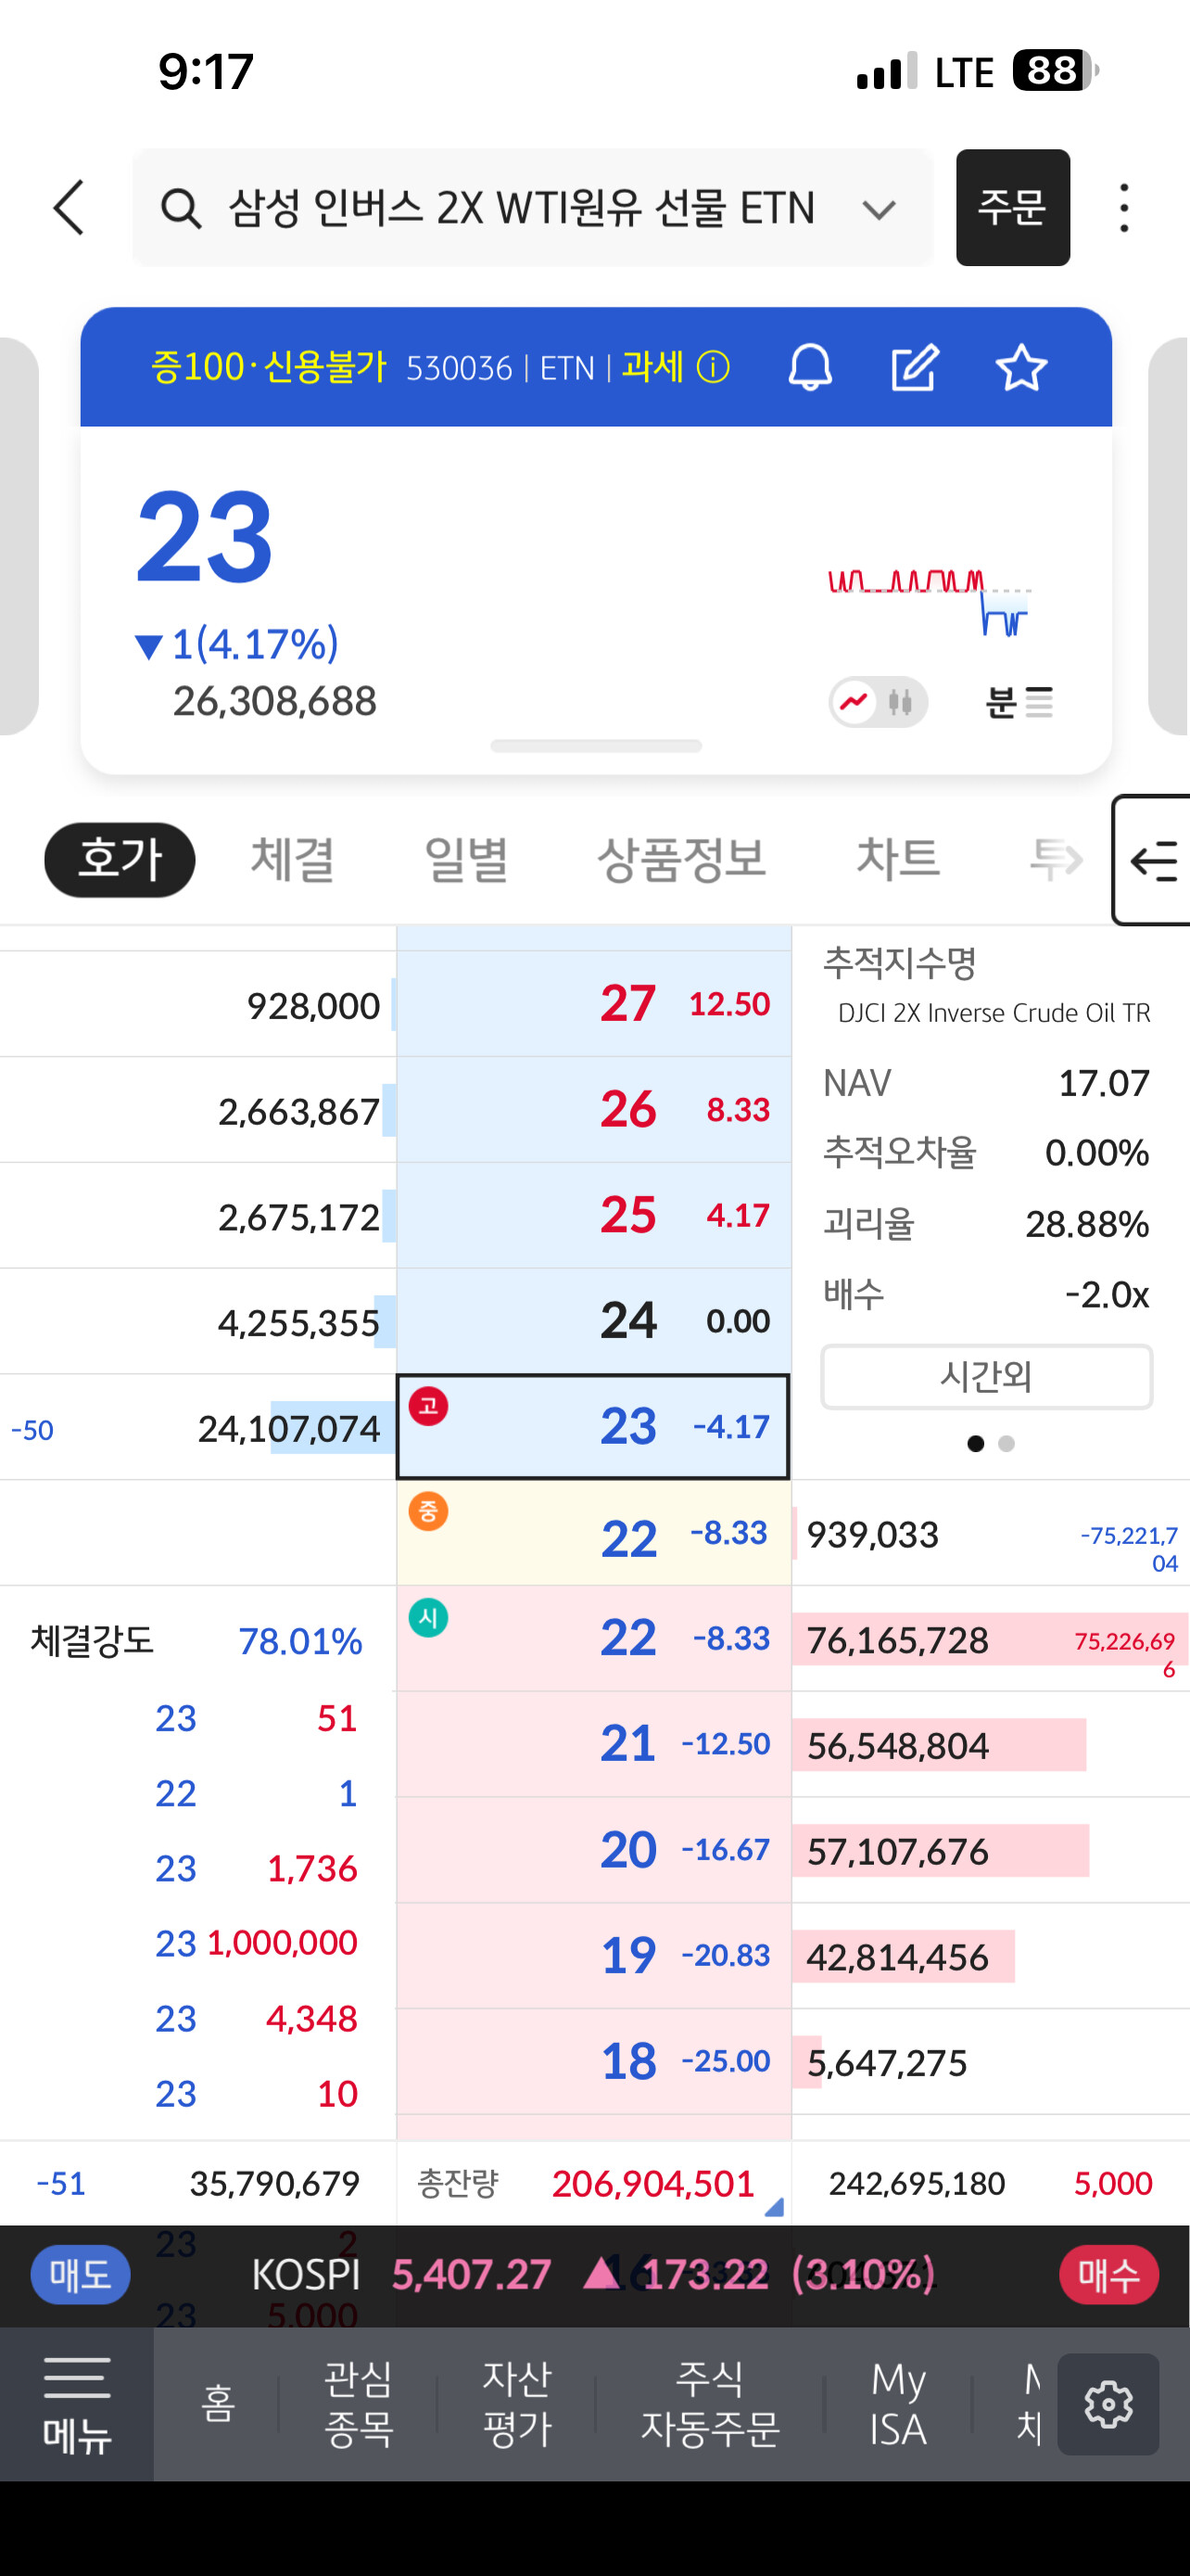Tap the 1,000,000 trade quantity row
The height and width of the screenshot is (2576, 1190).
click(256, 1943)
